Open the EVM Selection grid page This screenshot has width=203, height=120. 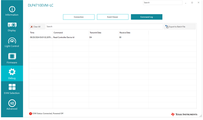12,89
